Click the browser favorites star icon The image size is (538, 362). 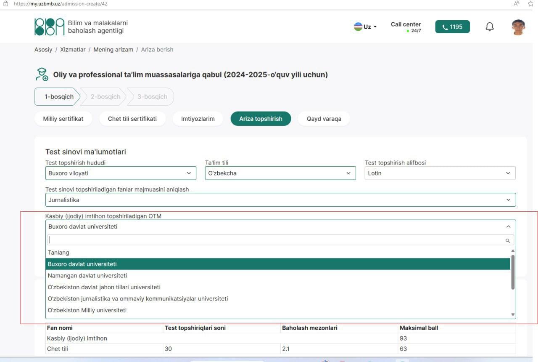coord(530,3)
